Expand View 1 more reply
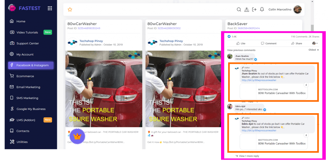Image resolution: width=329 pixels, height=168 pixels. [247, 156]
